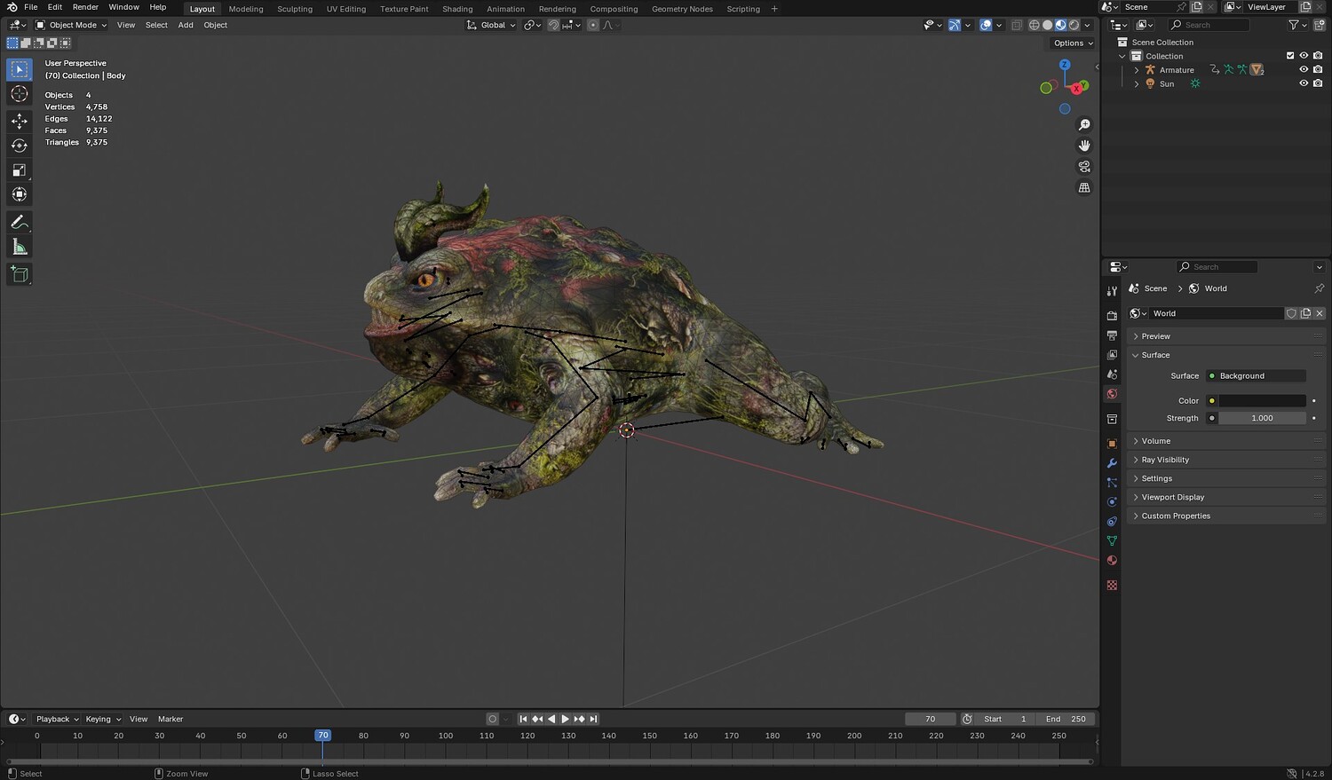Hide the Armature in viewport
1332x780 pixels.
pos(1304,70)
